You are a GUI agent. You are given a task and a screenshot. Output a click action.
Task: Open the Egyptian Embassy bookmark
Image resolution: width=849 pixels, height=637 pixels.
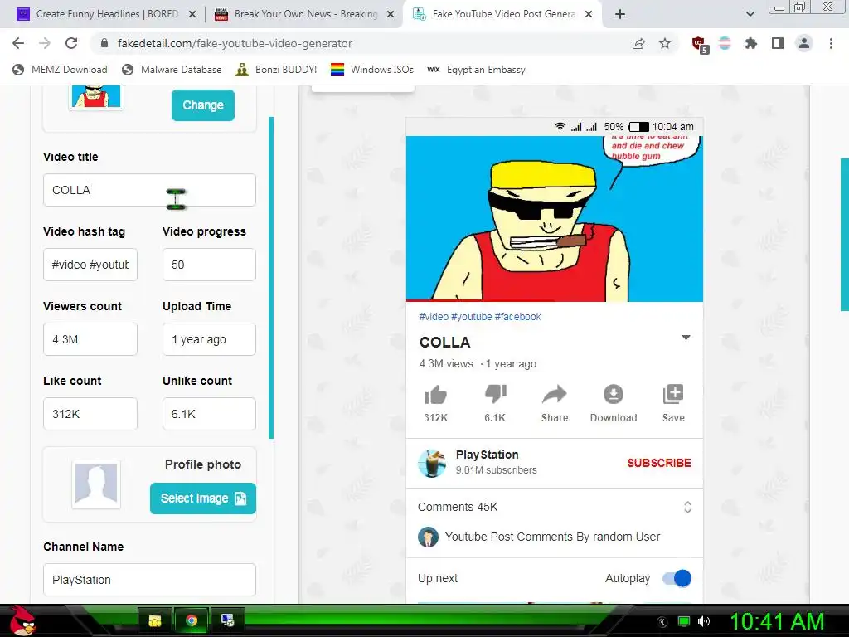(476, 70)
